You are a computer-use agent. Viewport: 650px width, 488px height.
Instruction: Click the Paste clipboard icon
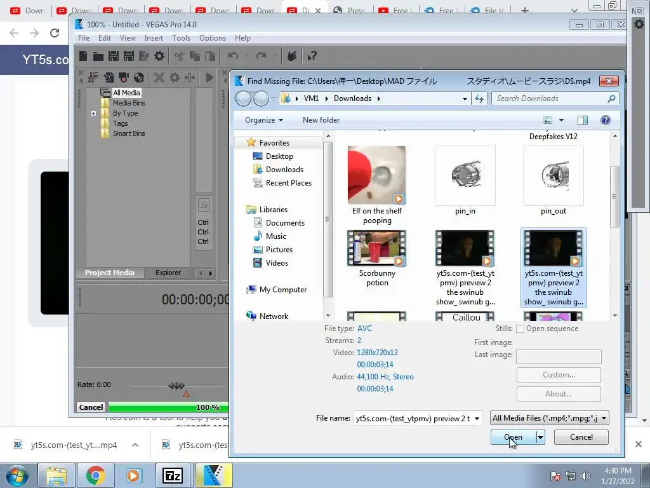pyautogui.click(x=209, y=56)
